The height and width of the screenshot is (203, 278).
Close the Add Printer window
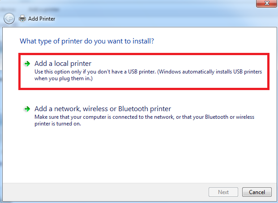[267, 3]
